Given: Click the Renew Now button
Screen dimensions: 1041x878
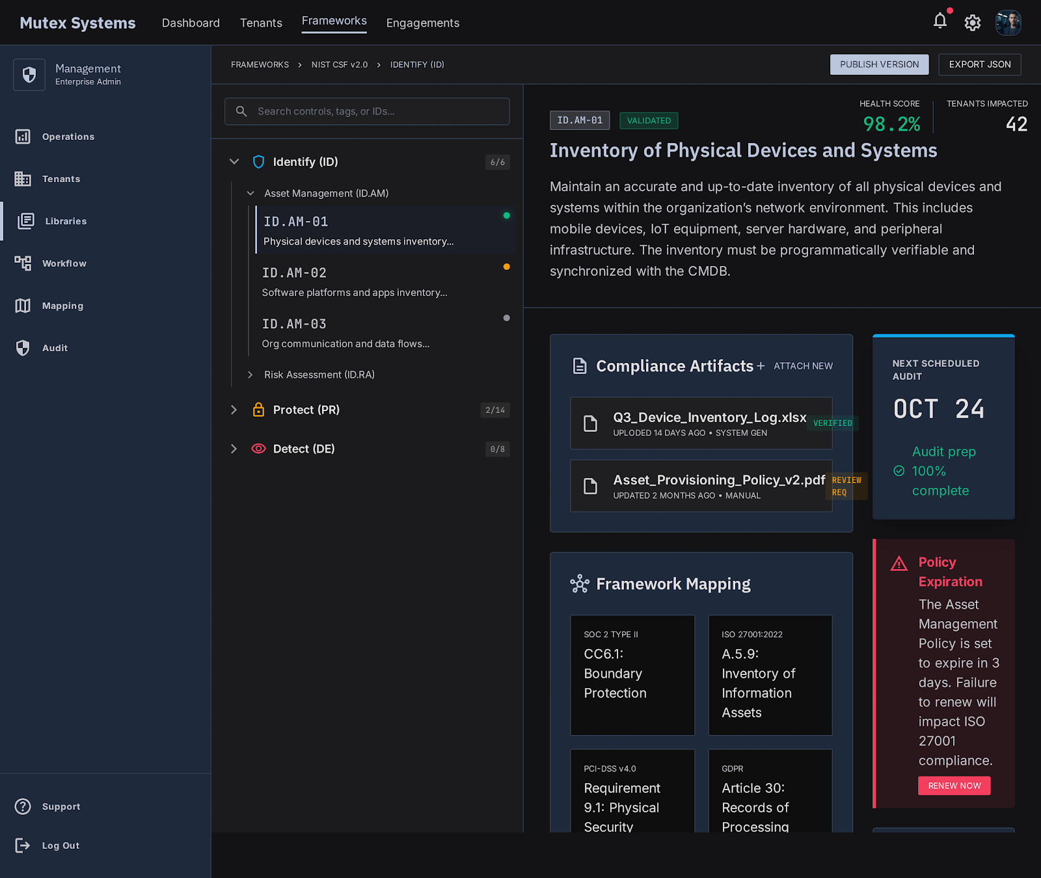Looking at the screenshot, I should point(954,786).
